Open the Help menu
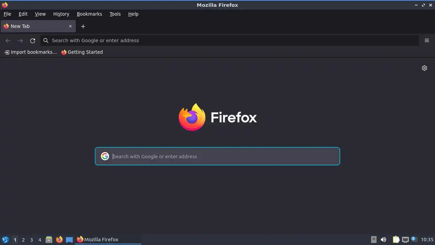435x245 pixels. coord(133,14)
